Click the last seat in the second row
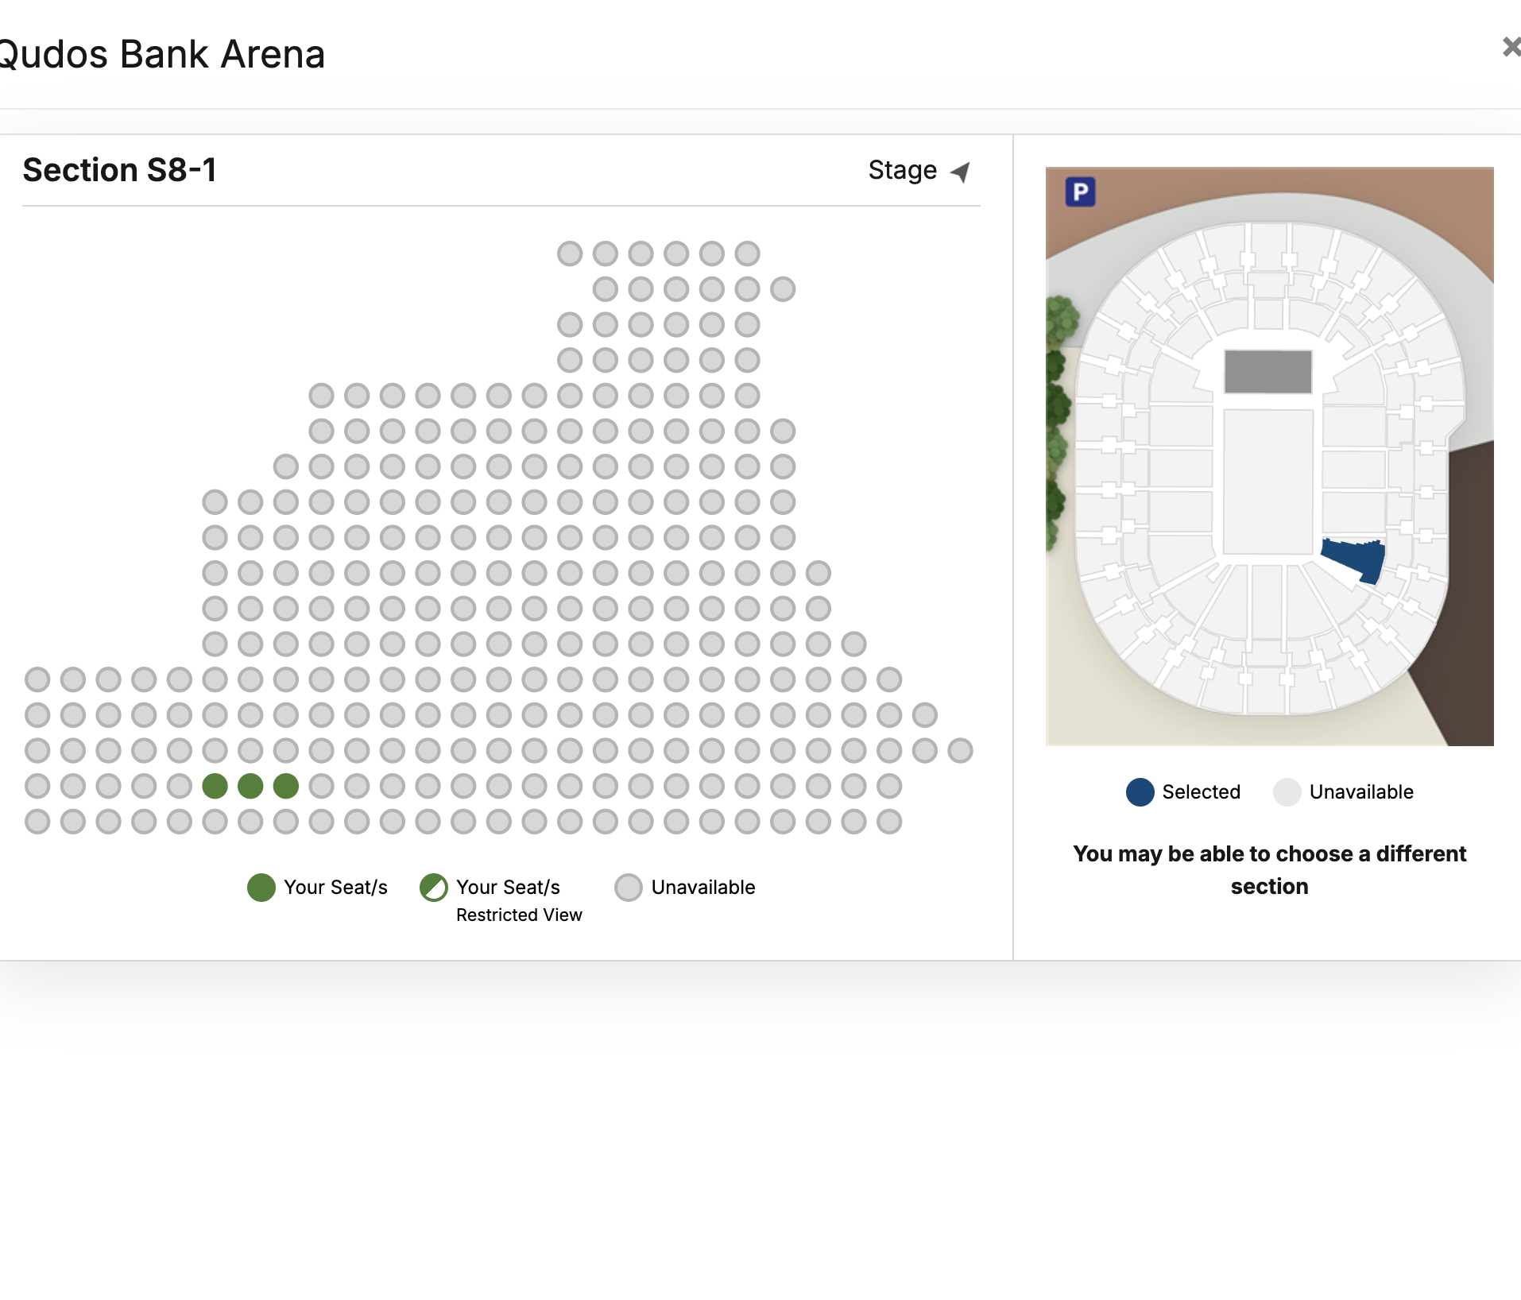 click(783, 289)
